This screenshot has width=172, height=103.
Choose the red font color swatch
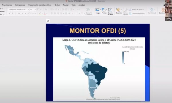click(x=44, y=13)
